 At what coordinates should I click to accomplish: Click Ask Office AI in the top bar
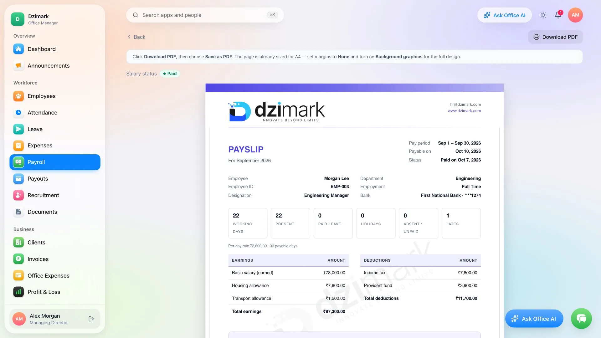(505, 15)
